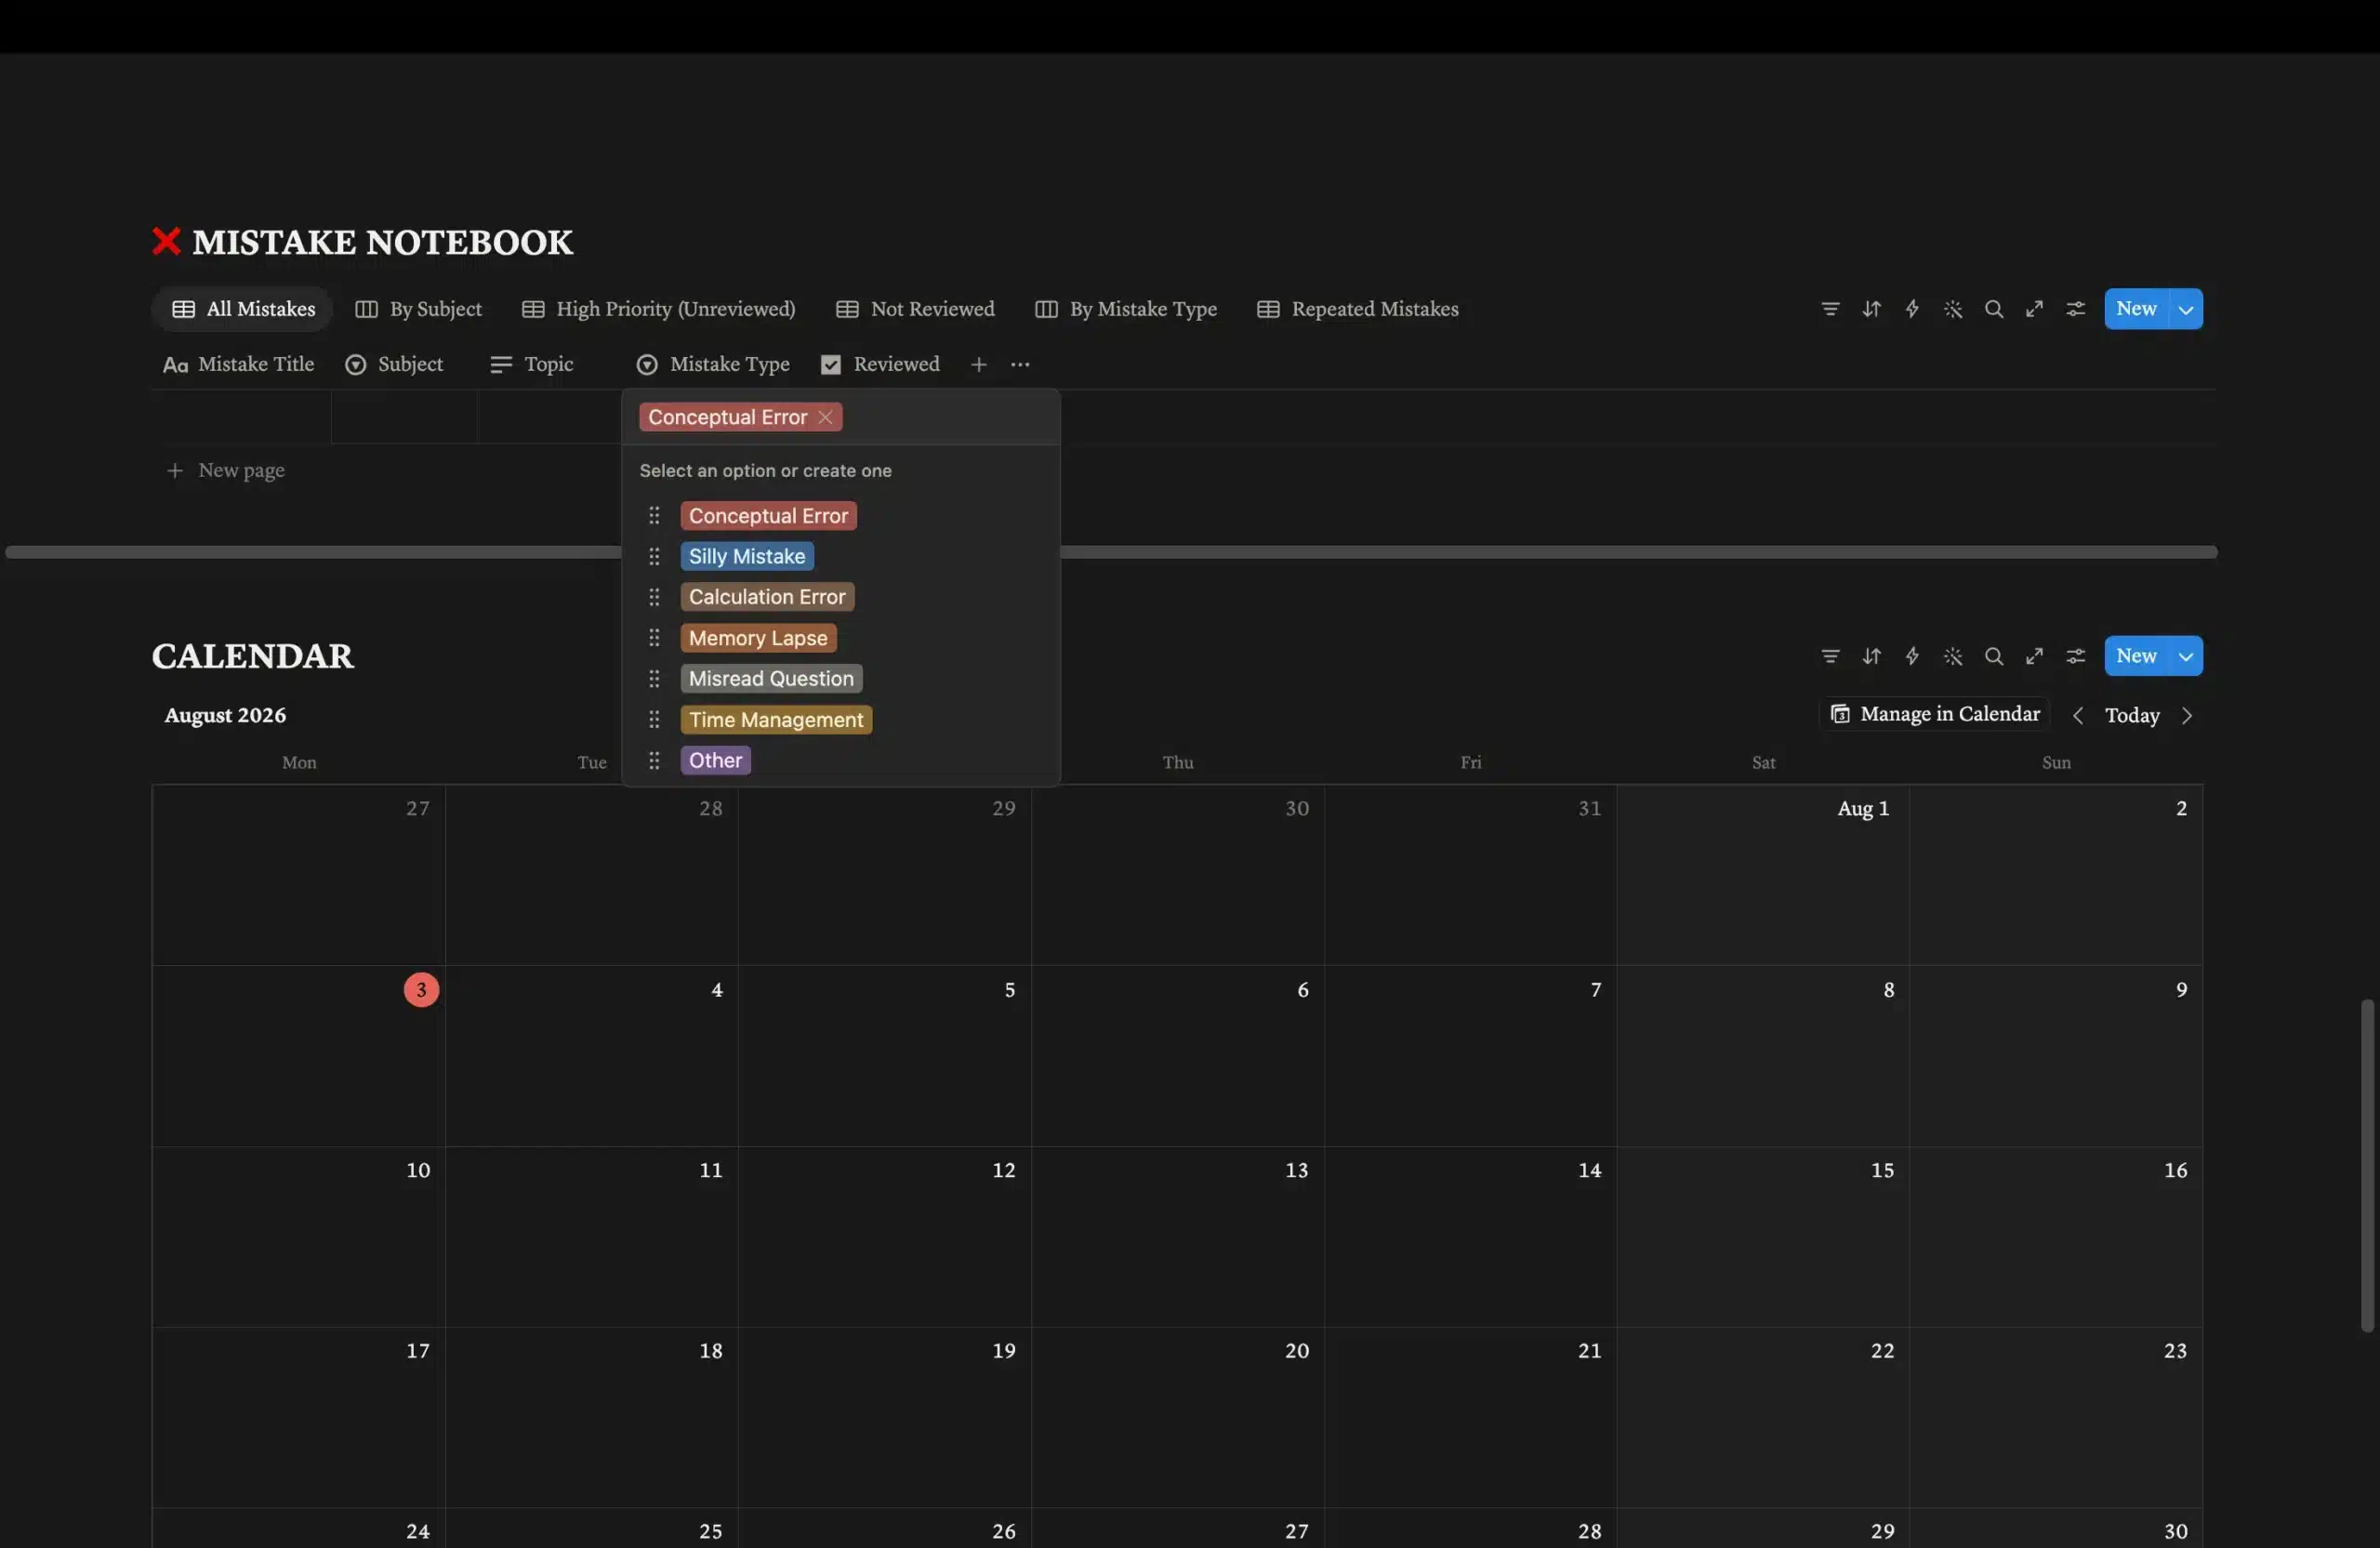Click New button in Calendar section
This screenshot has height=1548, width=2380.
2136,656
